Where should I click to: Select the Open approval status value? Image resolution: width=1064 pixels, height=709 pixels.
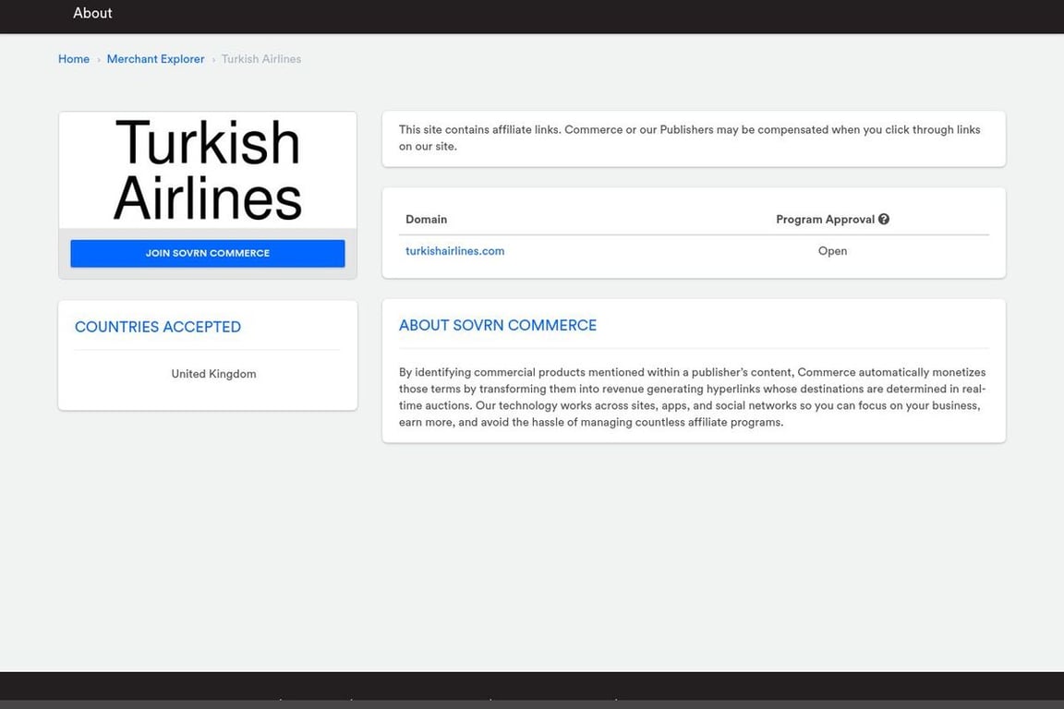832,251
